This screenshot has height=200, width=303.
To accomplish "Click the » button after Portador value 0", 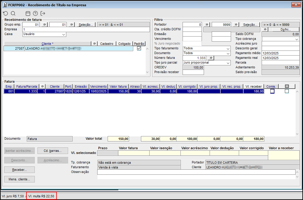I will (x=207, y=25).
